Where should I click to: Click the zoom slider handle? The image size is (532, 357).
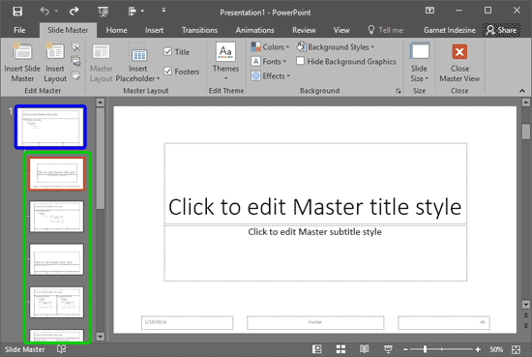click(x=425, y=349)
